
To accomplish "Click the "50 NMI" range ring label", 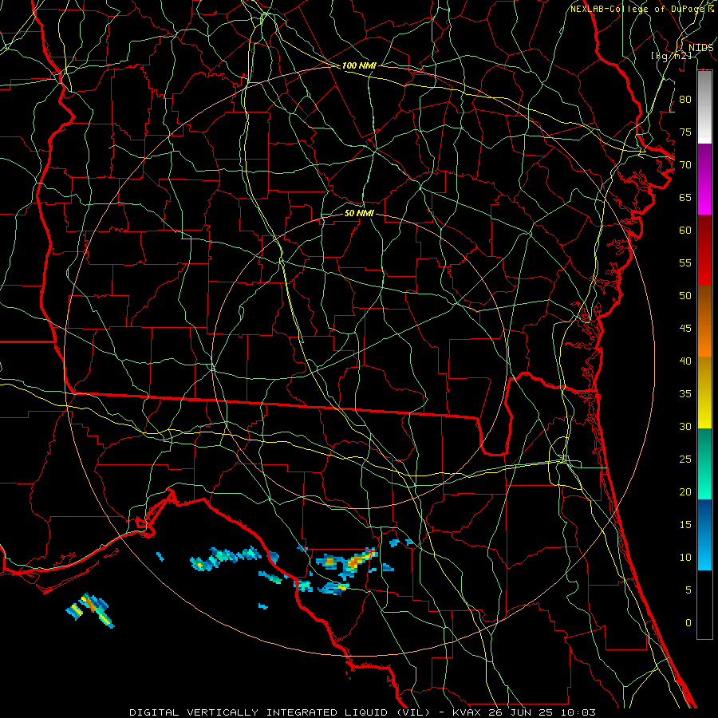I will point(359,213).
